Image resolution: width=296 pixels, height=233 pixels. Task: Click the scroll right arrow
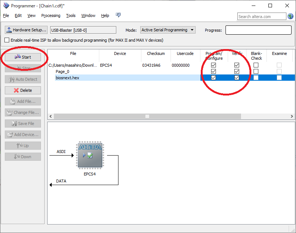(x=292, y=116)
